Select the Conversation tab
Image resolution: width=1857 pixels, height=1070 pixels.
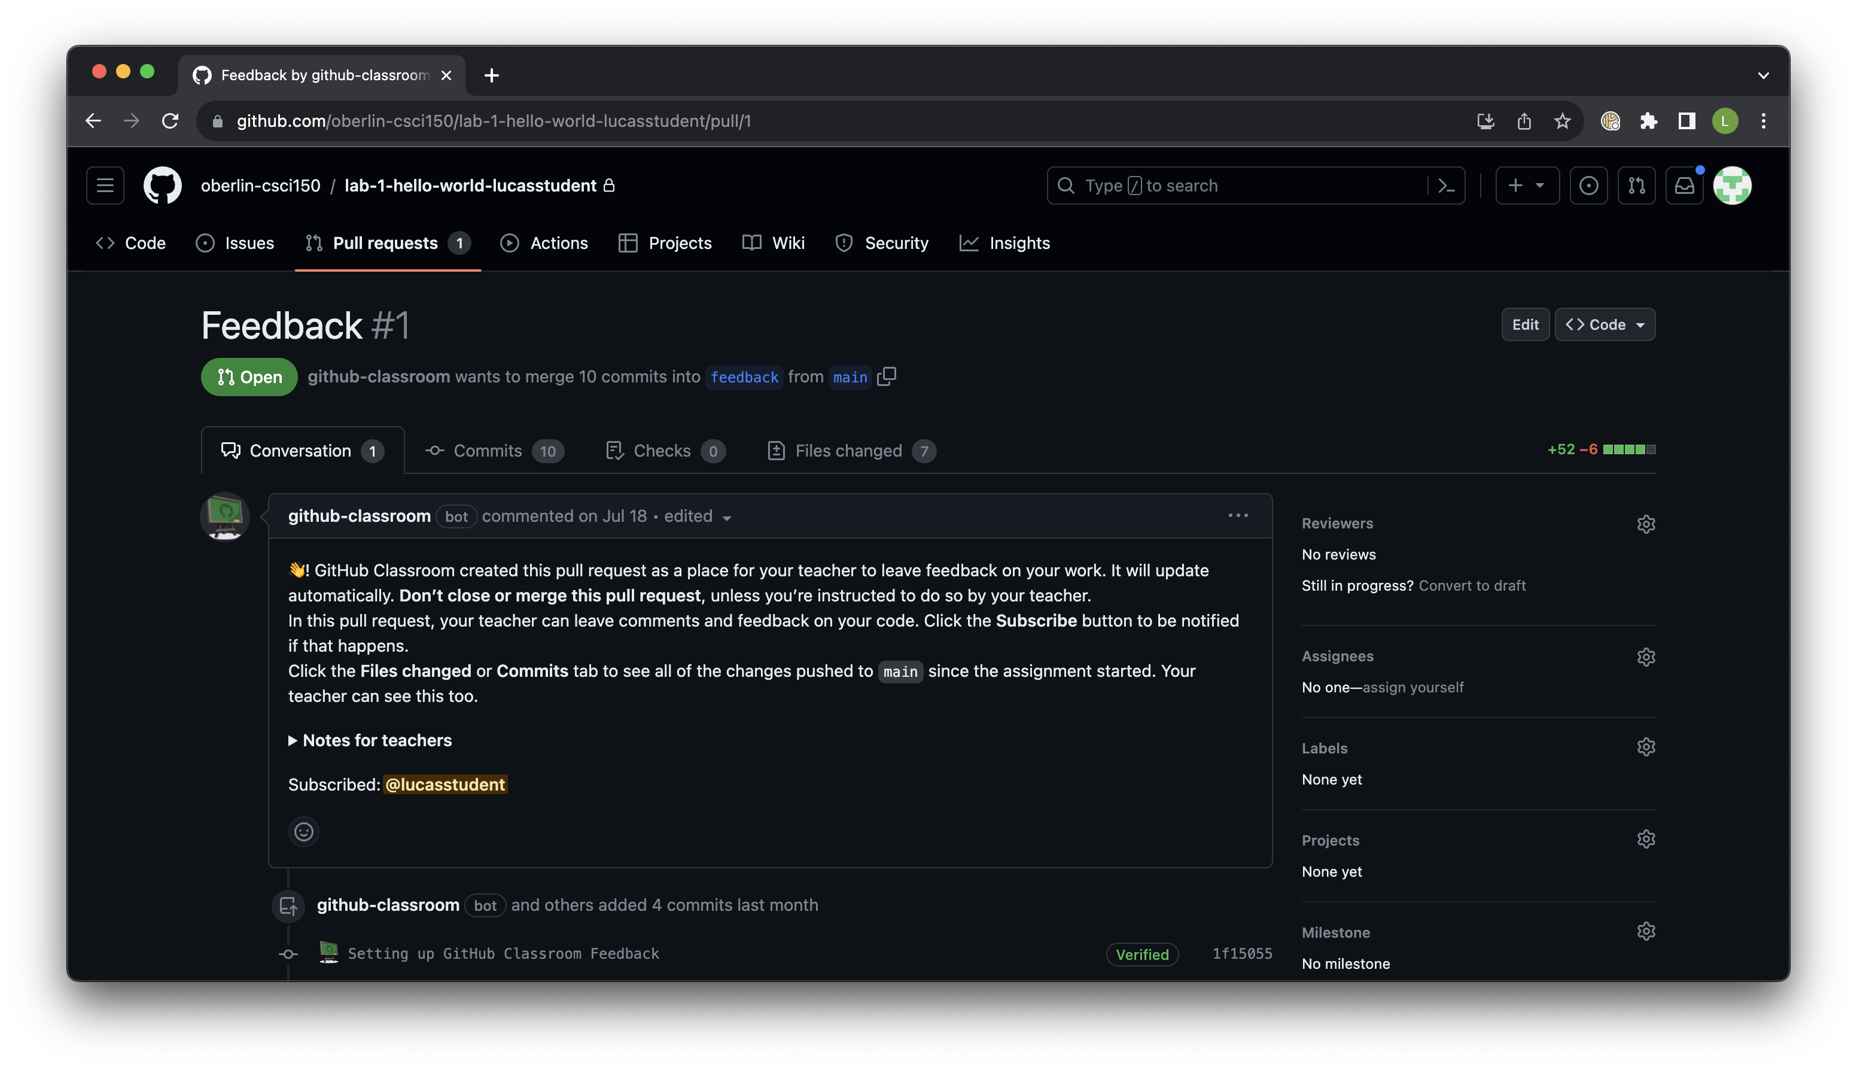tap(302, 450)
